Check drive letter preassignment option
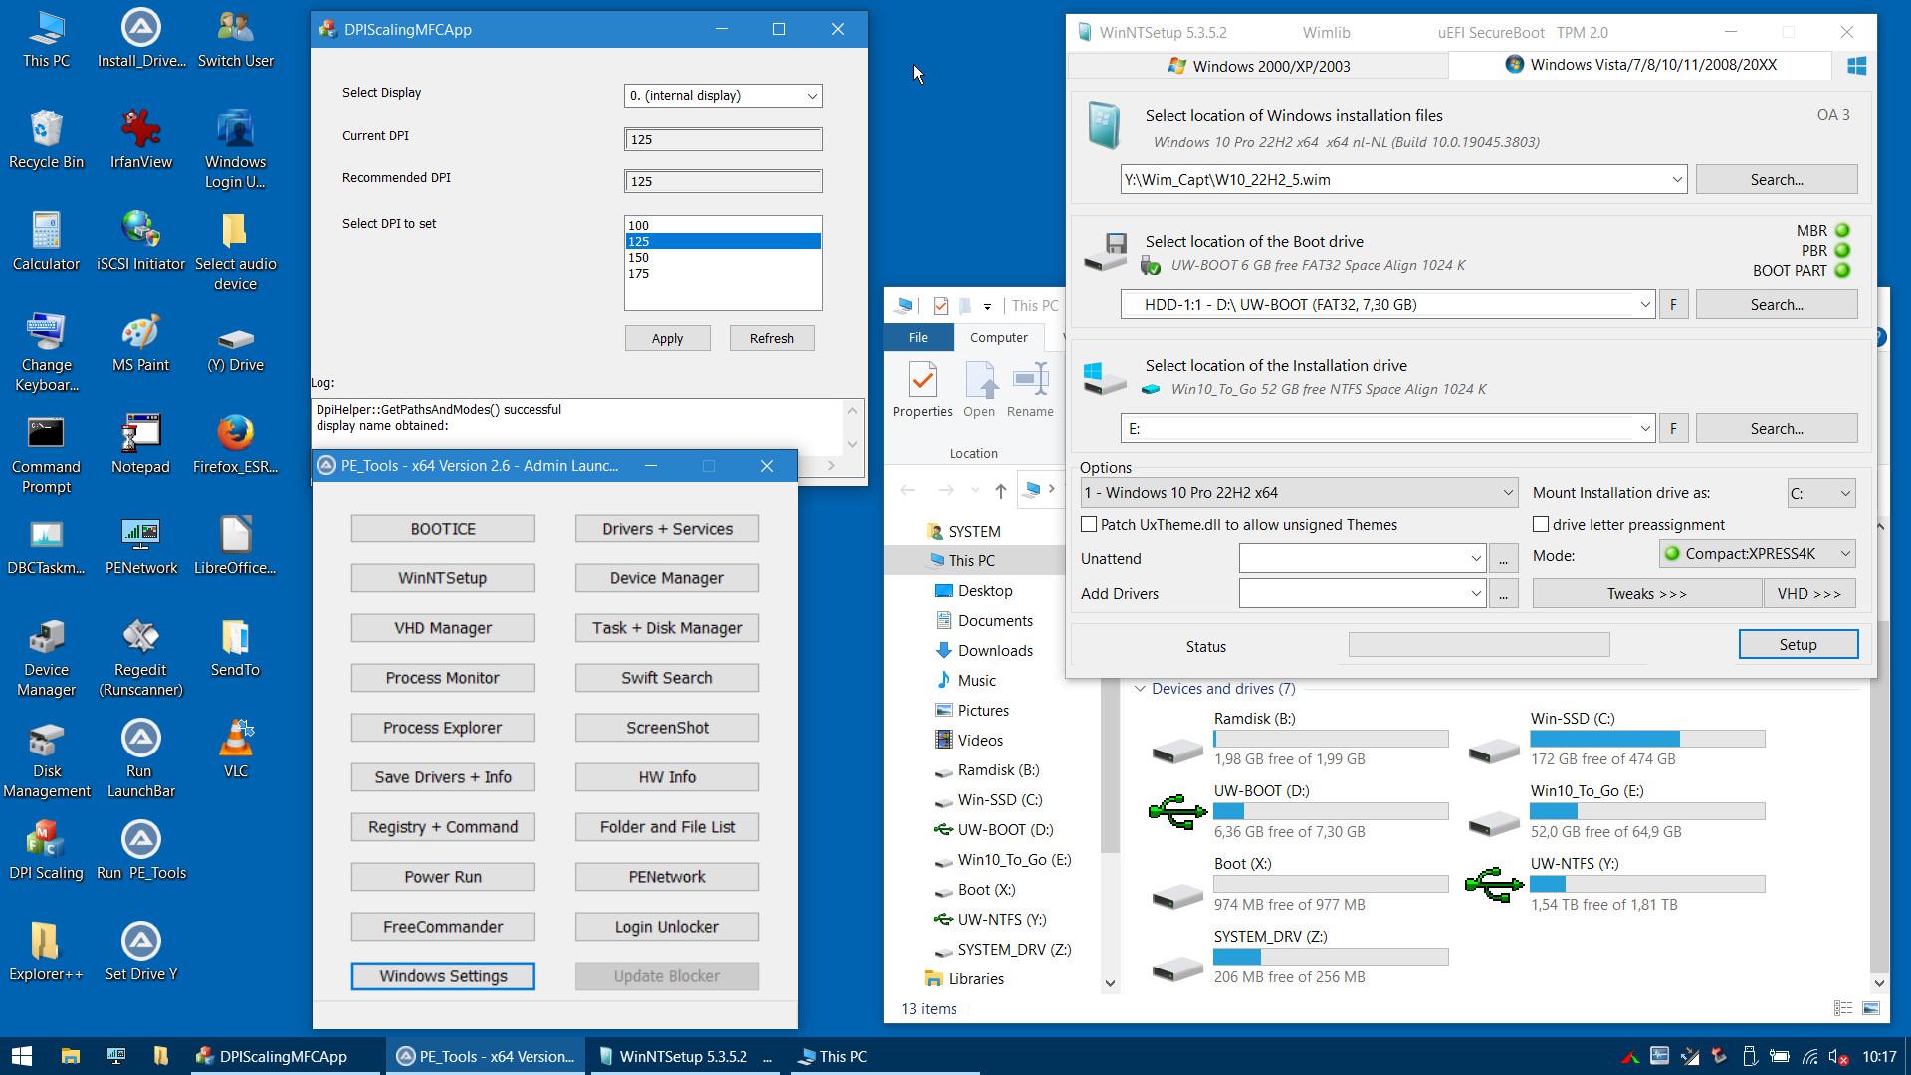Screen dimensions: 1911x1075 tap(1541, 524)
